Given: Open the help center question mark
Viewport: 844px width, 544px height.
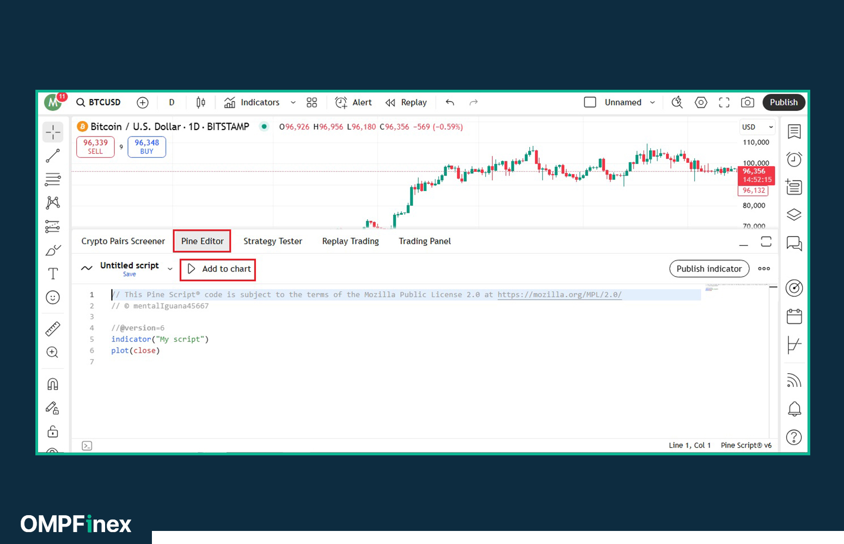Looking at the screenshot, I should point(794,437).
